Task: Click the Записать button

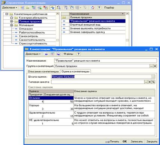Action: tap(136, 142)
